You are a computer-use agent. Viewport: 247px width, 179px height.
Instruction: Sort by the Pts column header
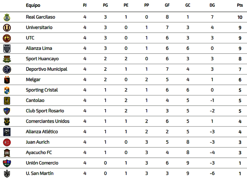pos(240,5)
